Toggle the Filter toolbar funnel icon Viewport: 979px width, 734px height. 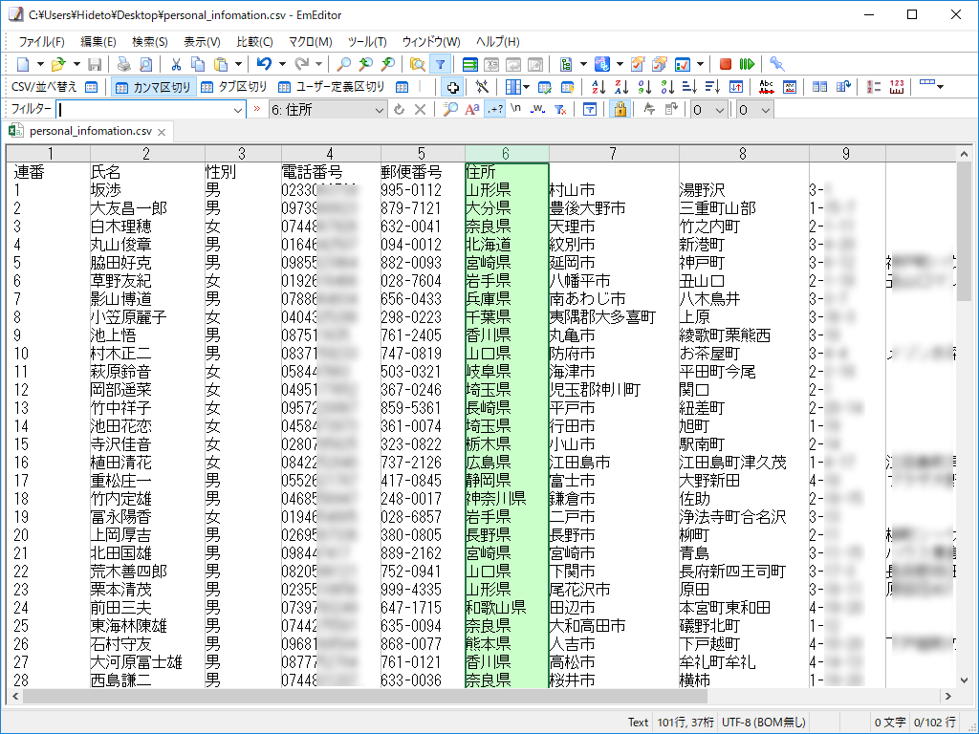click(x=440, y=64)
